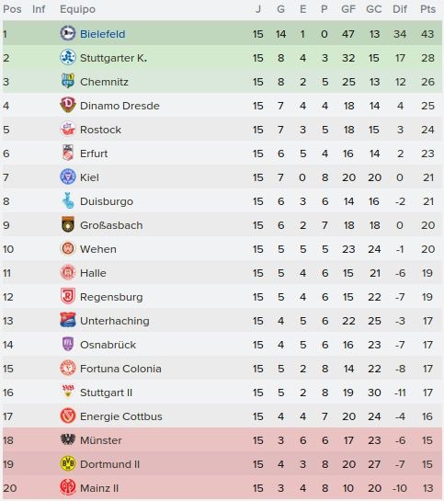Open the Duisburgo team name
Screen dimensions: 444x501
(x=107, y=201)
